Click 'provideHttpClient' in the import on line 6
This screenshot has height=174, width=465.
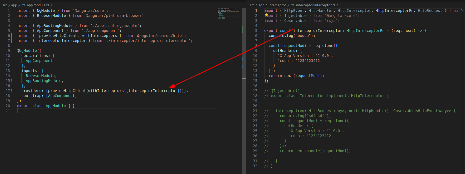(58, 36)
